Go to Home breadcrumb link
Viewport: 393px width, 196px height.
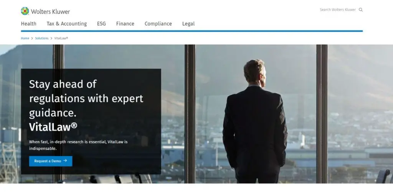[x=25, y=38]
